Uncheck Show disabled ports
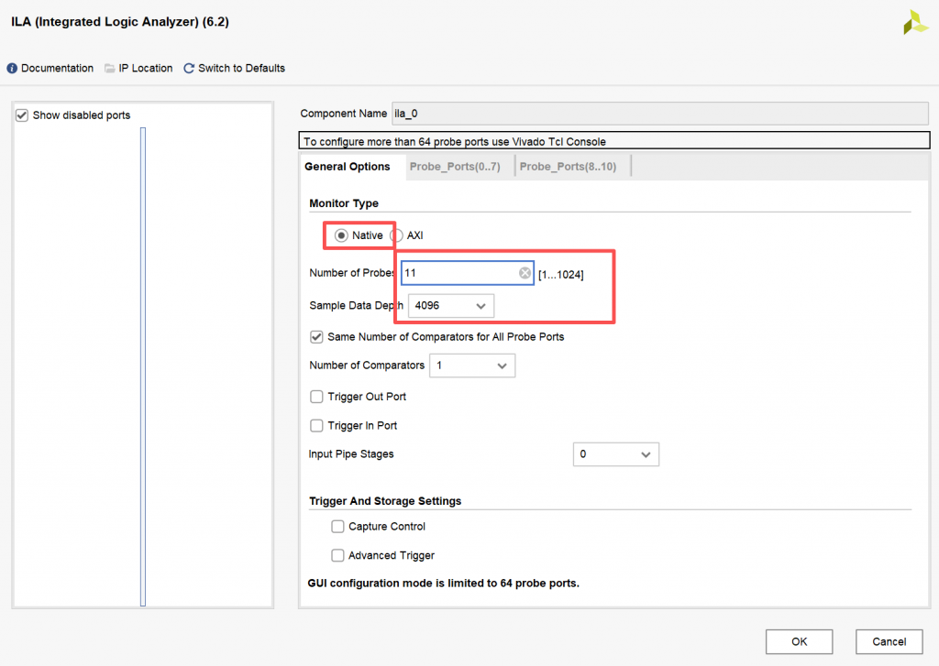 [x=22, y=115]
